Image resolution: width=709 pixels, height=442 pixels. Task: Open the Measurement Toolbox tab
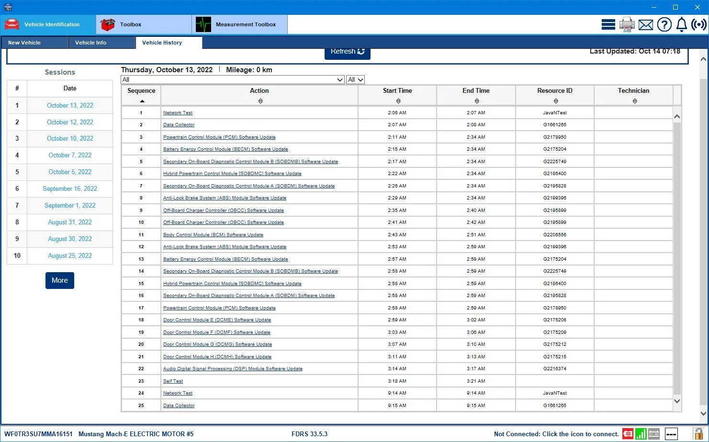point(239,24)
